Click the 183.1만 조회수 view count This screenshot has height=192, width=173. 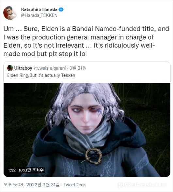click(31, 170)
